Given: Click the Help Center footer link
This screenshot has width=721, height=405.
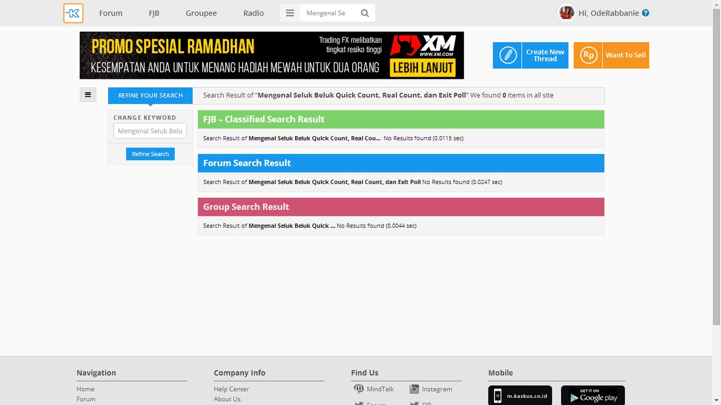Looking at the screenshot, I should click(232, 389).
